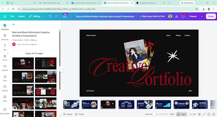Image resolution: width=217 pixels, height=117 pixels.
Task: Open the Timer option
Action: click(x=79, y=114)
